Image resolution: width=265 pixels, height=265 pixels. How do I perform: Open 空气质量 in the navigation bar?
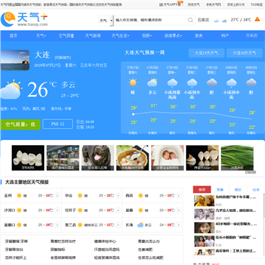pos(66,36)
